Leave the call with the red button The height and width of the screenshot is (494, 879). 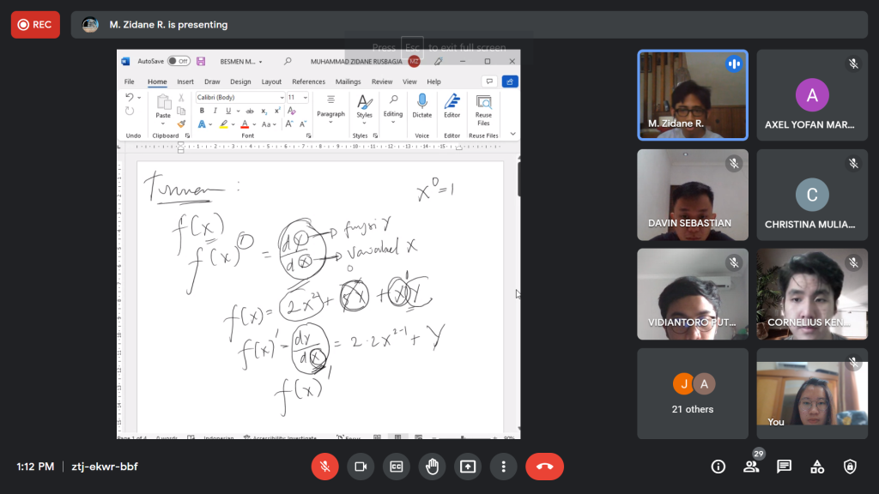click(544, 467)
